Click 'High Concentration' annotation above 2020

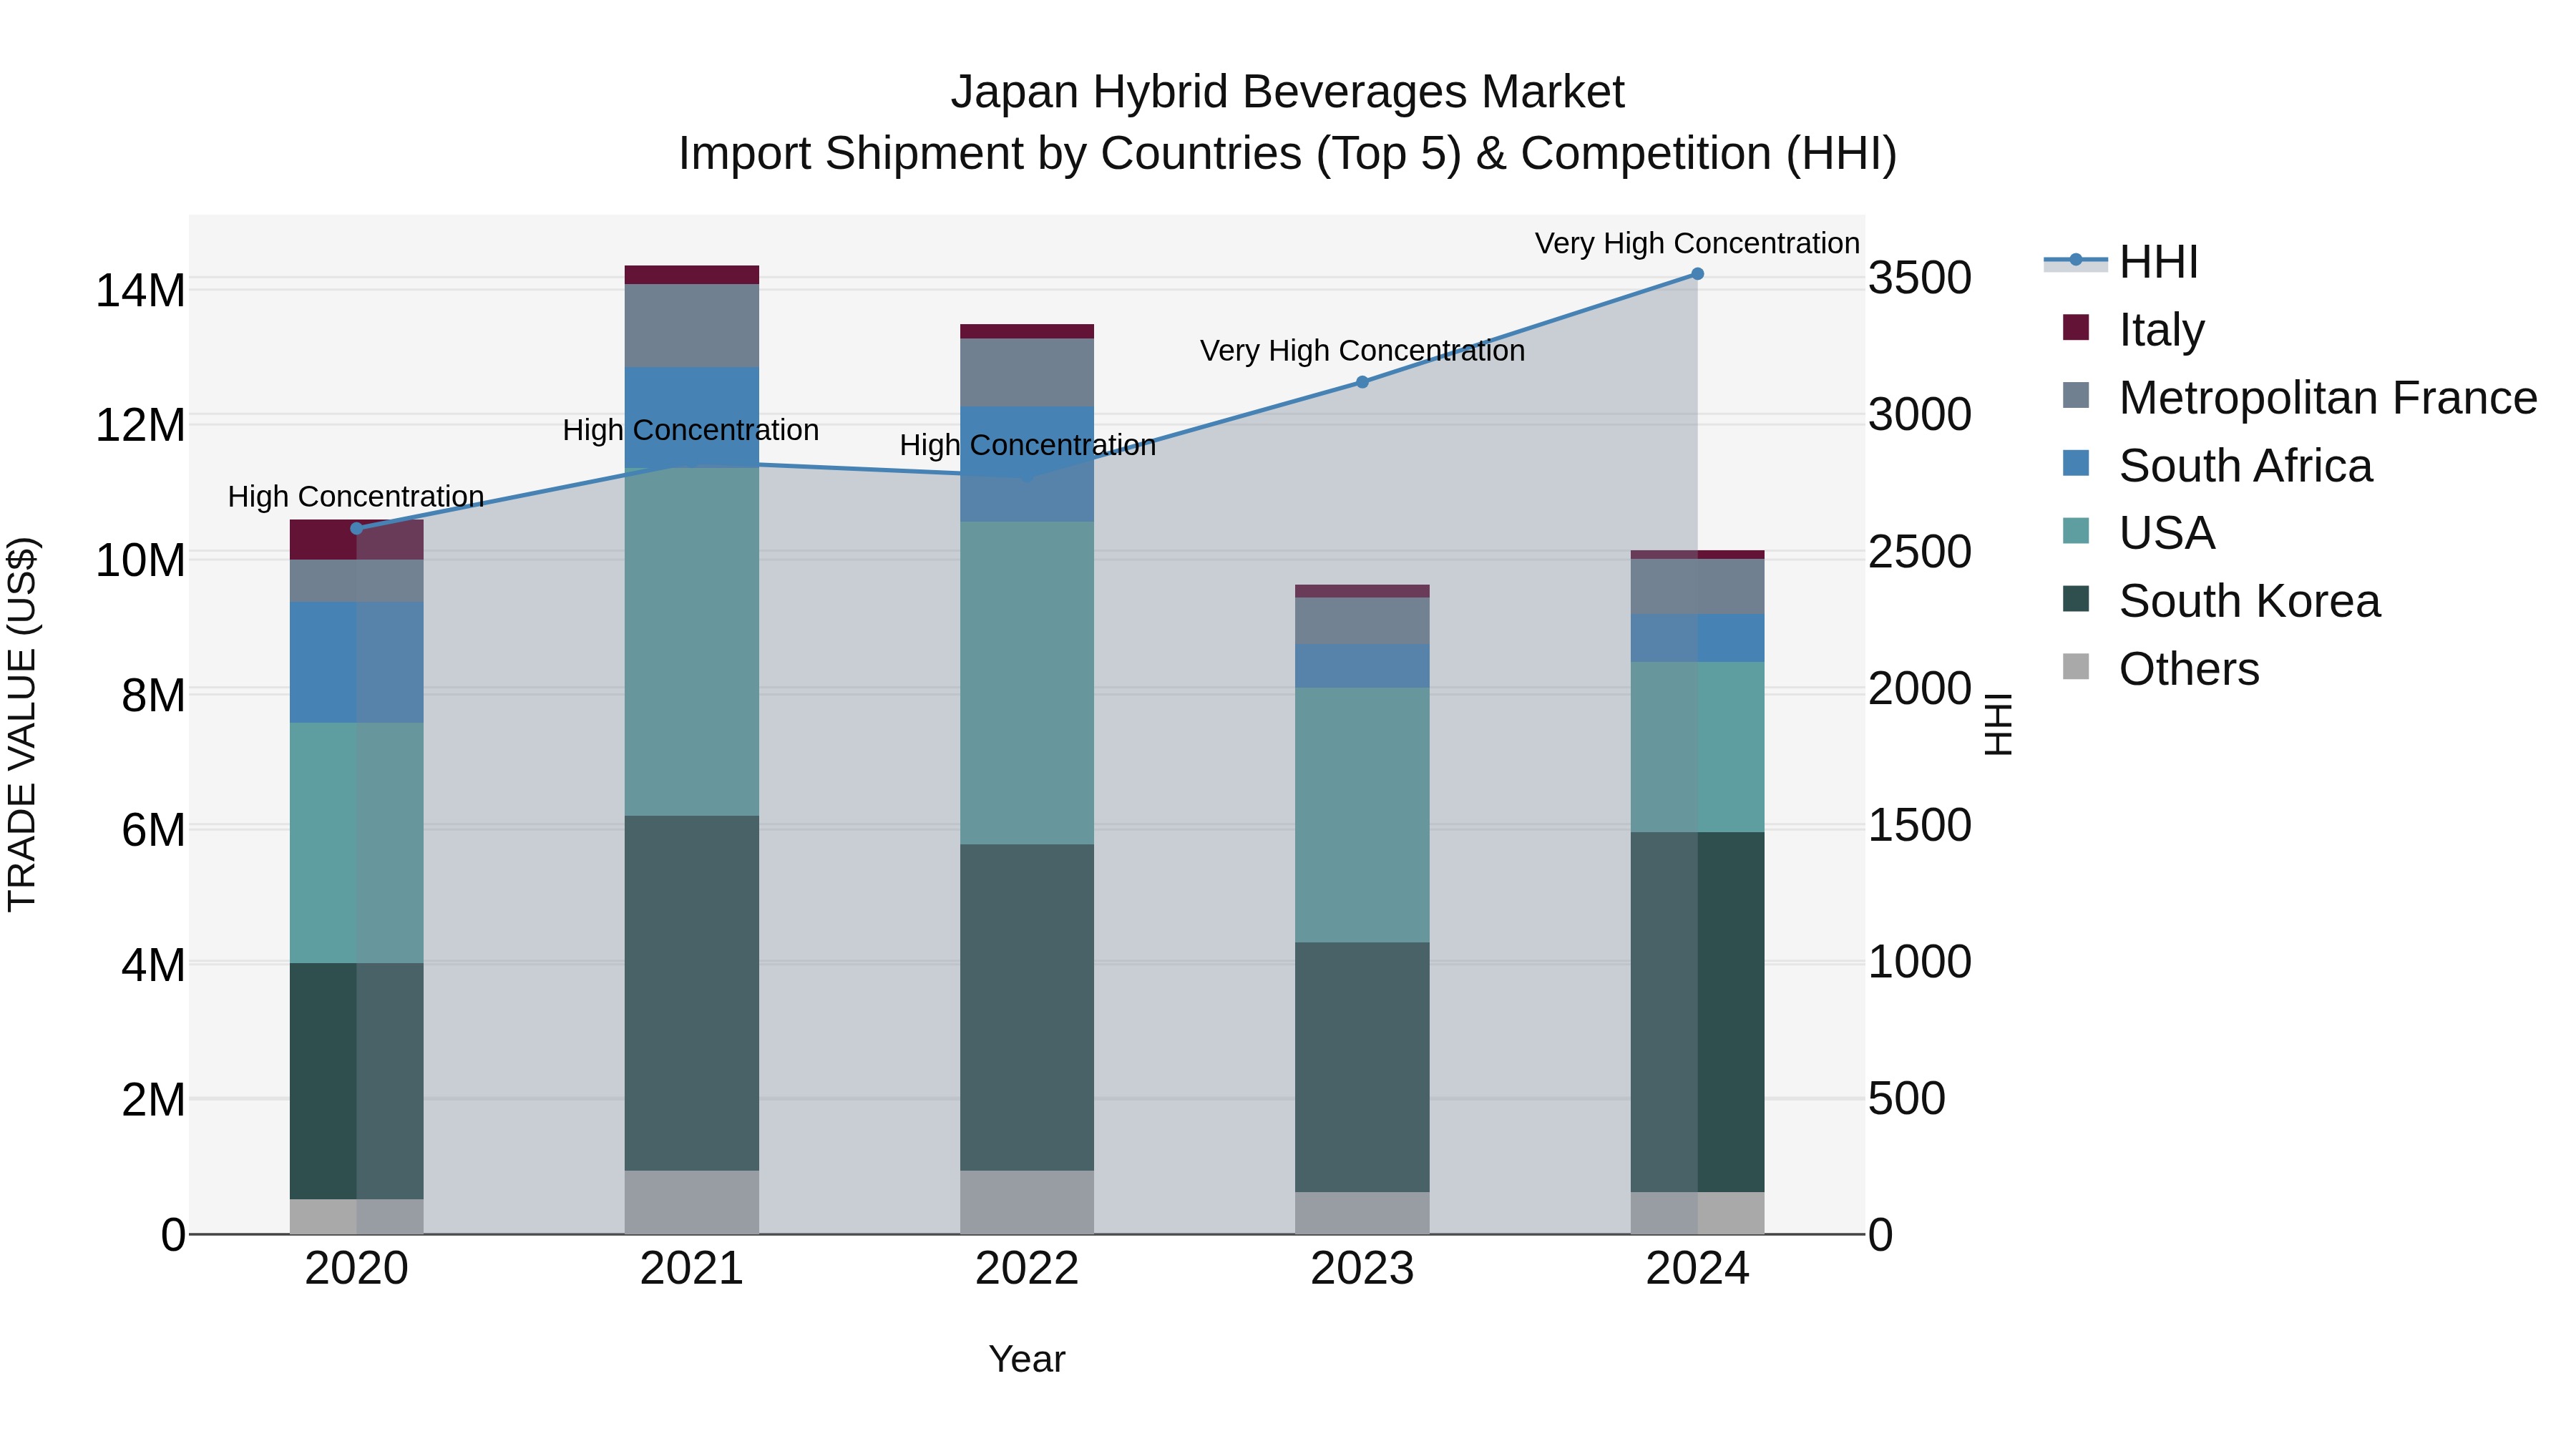pos(356,497)
